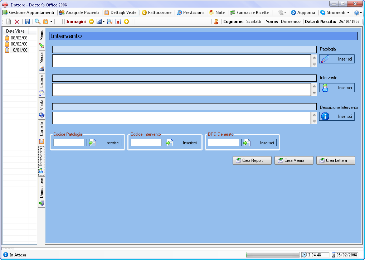Click Inserisci in Codice Patologia group
The height and width of the screenshot is (260, 365).
coord(104,143)
